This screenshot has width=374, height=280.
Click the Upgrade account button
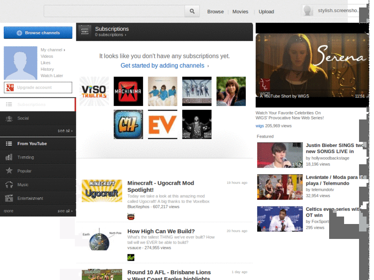[38, 87]
